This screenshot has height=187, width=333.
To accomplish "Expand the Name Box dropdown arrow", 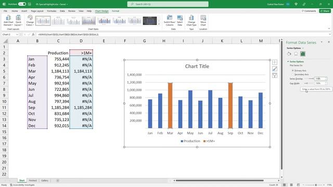I will pos(17,34).
